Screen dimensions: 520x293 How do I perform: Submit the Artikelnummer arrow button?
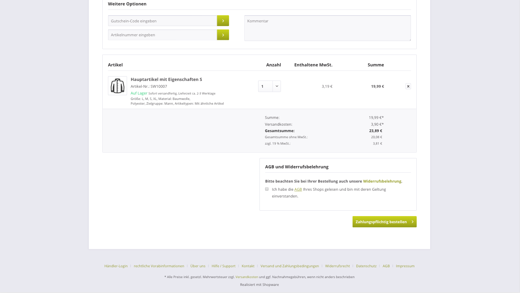click(223, 35)
